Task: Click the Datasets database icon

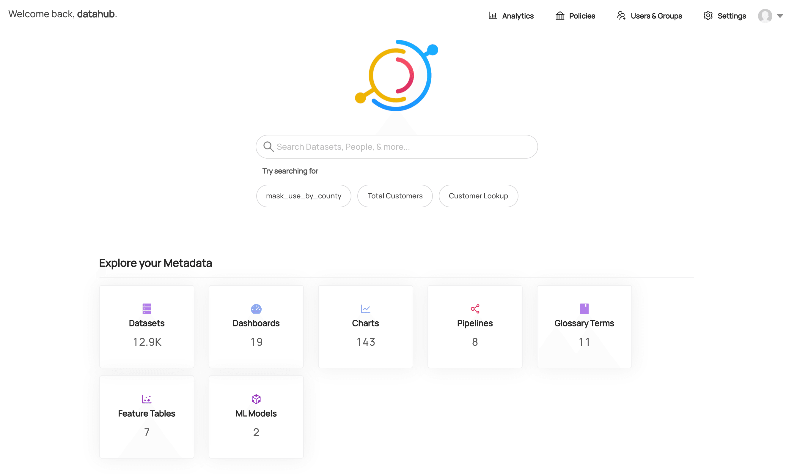Action: [147, 309]
